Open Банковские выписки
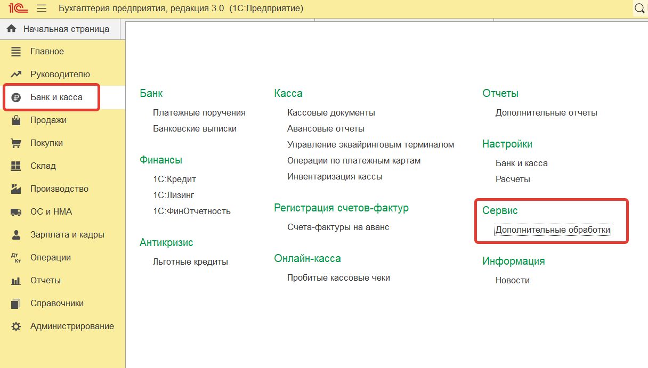The width and height of the screenshot is (648, 368). coord(195,129)
